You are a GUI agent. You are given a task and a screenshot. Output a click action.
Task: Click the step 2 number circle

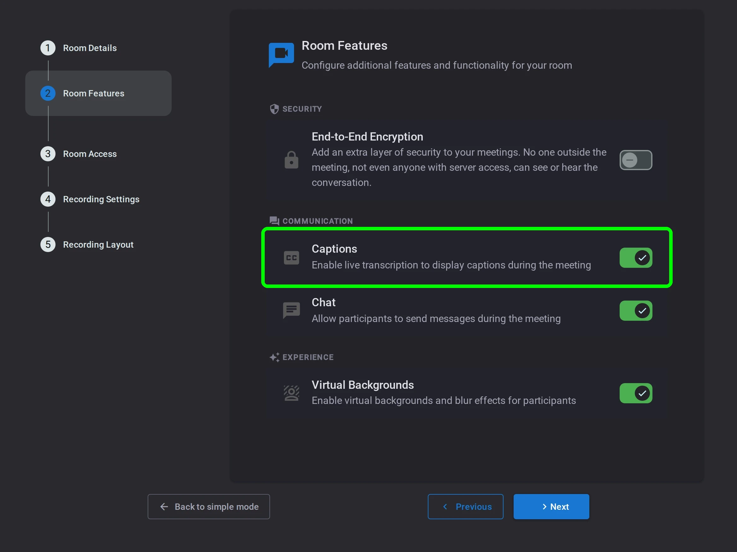point(48,93)
